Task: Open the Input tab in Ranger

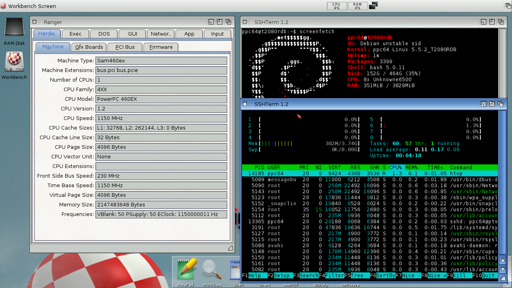Action: click(x=218, y=34)
